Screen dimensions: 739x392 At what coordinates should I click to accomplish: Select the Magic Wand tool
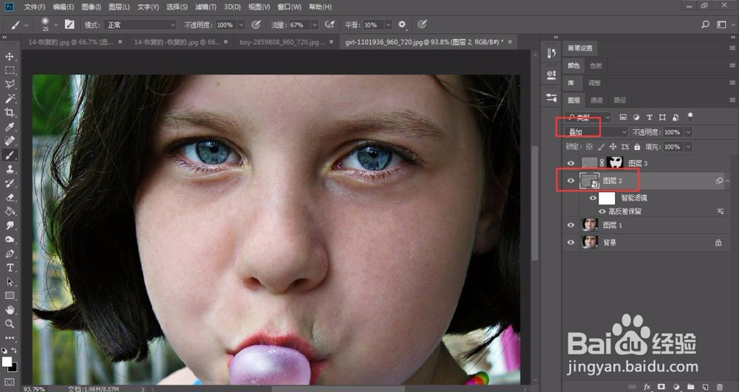coord(10,99)
